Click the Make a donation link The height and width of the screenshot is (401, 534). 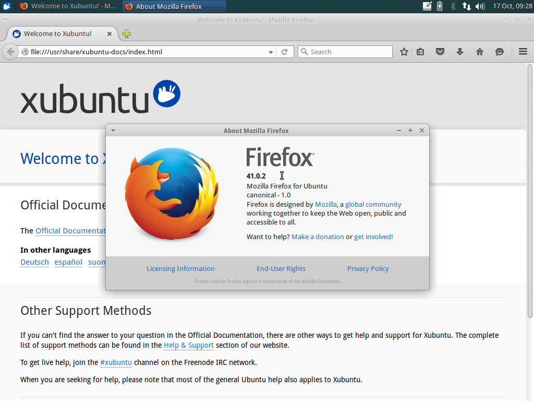pos(318,237)
